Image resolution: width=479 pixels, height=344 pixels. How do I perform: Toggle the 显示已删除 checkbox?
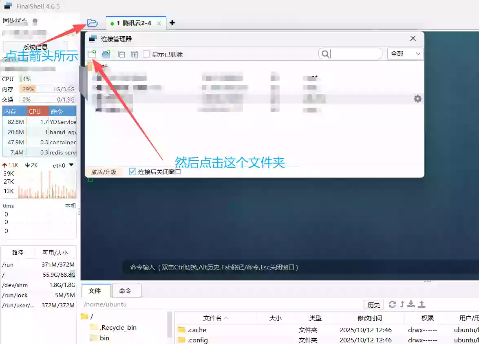tap(146, 53)
